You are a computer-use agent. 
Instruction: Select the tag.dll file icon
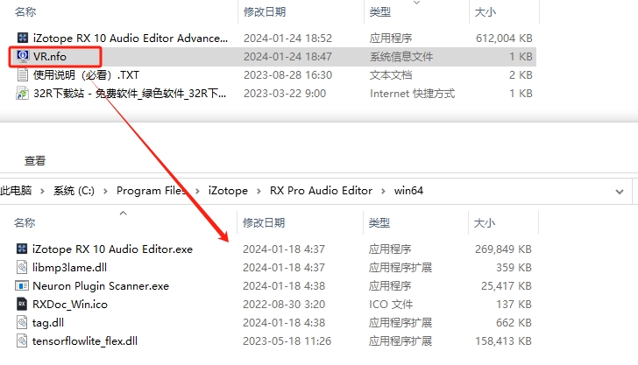[x=23, y=322]
